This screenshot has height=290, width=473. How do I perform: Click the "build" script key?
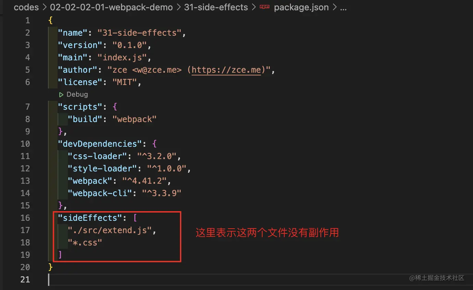(85, 119)
